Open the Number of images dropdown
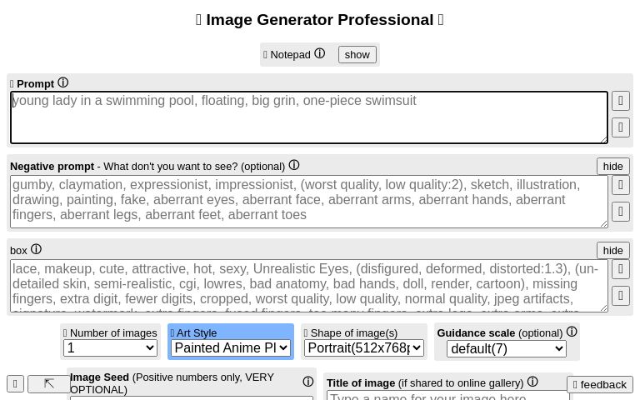 111,348
